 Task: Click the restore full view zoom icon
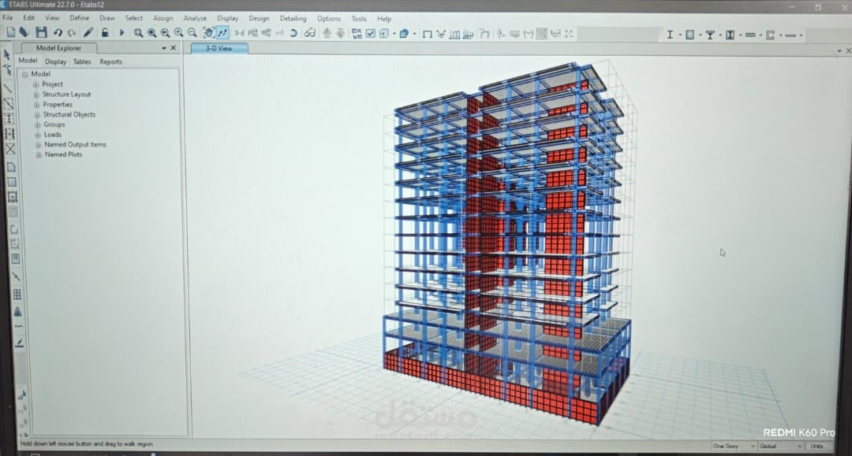point(151,33)
